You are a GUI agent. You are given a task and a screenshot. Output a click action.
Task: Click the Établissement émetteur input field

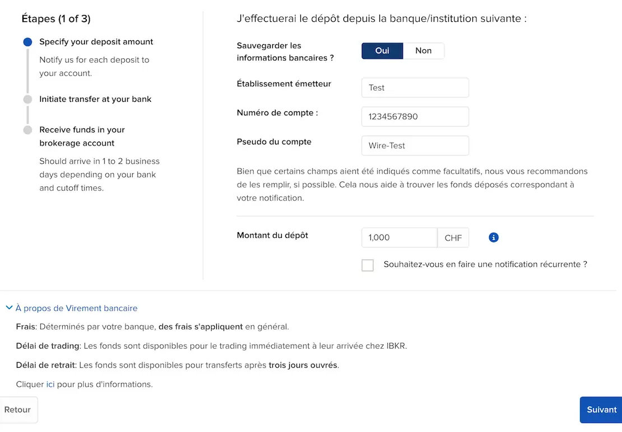coord(415,88)
